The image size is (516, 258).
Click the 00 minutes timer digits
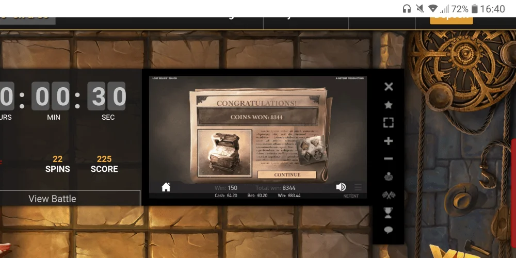pyautogui.click(x=51, y=96)
